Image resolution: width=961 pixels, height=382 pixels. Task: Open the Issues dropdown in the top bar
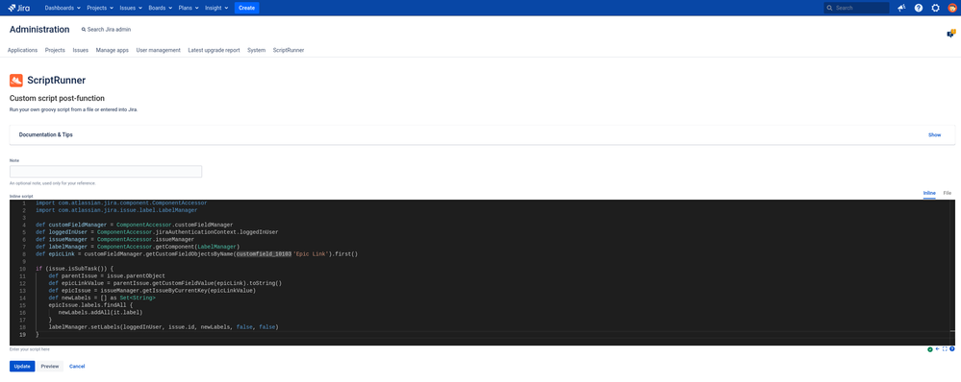(x=131, y=8)
